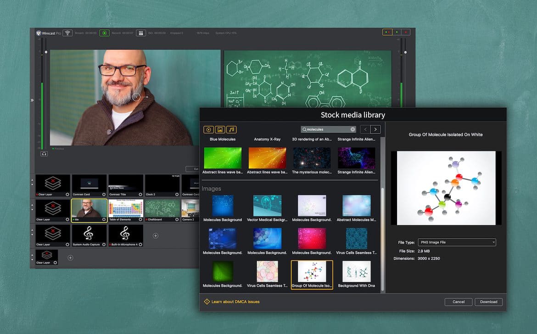537x334 pixels.
Task: Filter stock media by video
Action: click(208, 129)
